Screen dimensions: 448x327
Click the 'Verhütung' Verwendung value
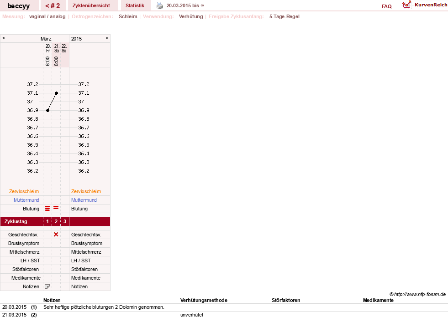(x=191, y=16)
